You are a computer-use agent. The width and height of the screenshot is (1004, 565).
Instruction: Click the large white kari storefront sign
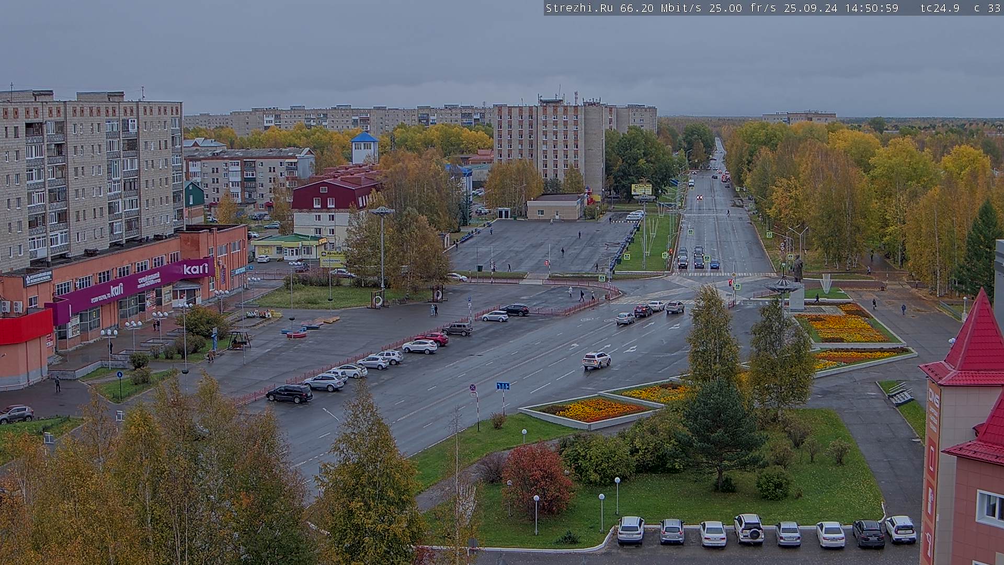tap(196, 268)
